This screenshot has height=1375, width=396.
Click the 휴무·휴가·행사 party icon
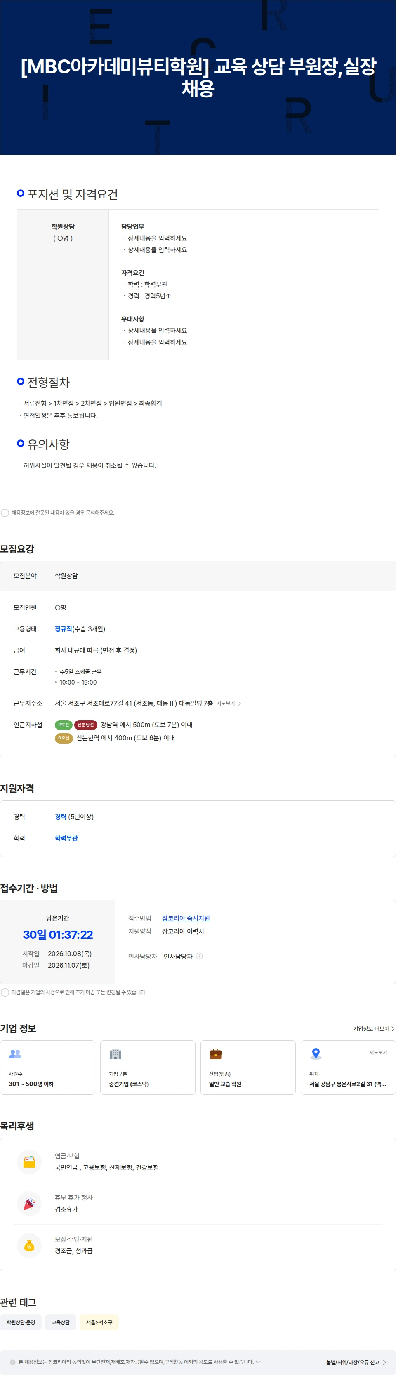pyautogui.click(x=29, y=1203)
